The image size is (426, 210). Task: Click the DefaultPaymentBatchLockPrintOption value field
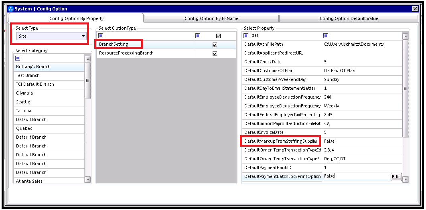coord(356,176)
